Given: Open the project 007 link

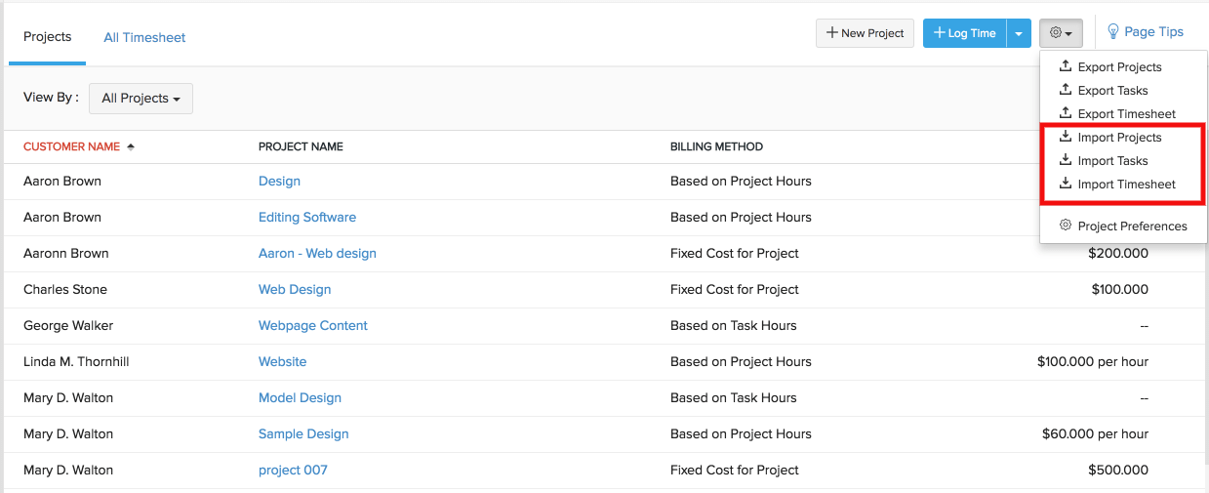Looking at the screenshot, I should (293, 470).
